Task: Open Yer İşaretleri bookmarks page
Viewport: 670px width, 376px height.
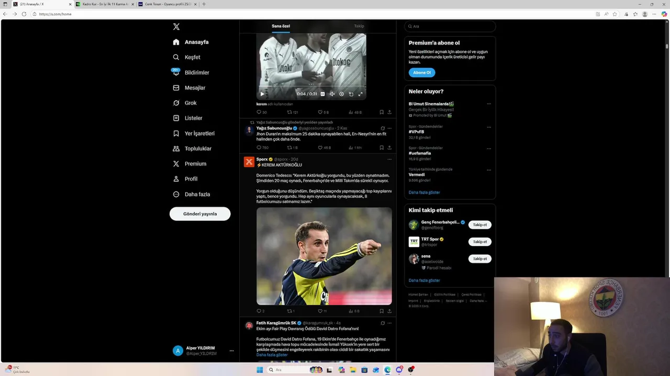Action: click(x=194, y=134)
